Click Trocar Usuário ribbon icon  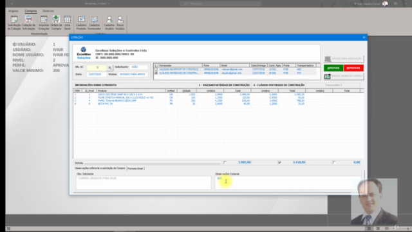pos(120,23)
